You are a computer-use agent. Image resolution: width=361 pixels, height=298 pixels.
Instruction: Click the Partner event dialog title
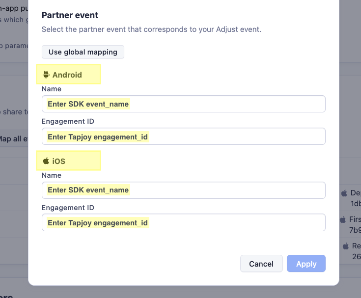70,15
